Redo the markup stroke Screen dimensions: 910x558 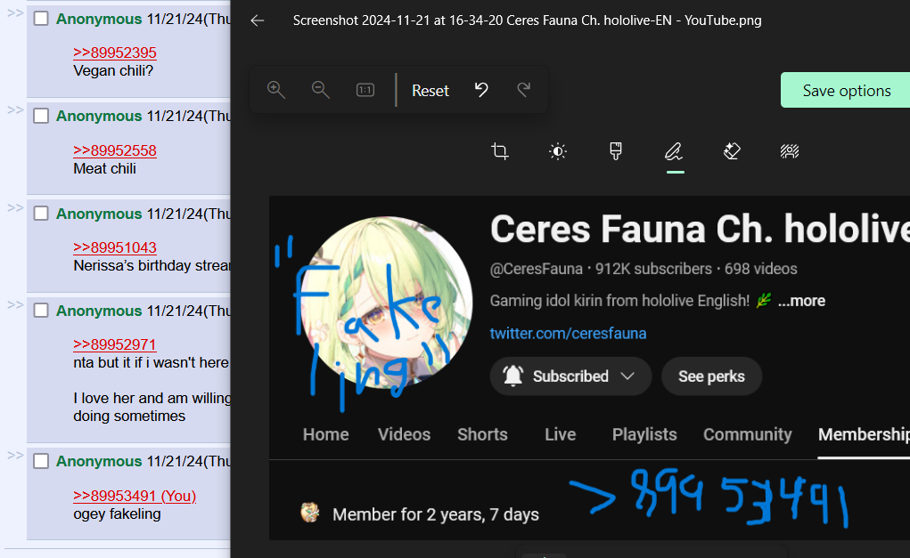point(524,90)
